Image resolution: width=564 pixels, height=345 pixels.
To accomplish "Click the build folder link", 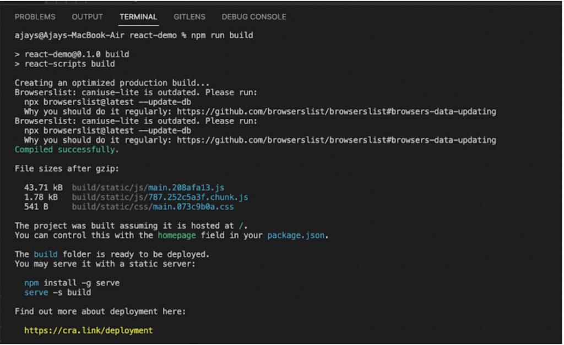I will (x=46, y=254).
